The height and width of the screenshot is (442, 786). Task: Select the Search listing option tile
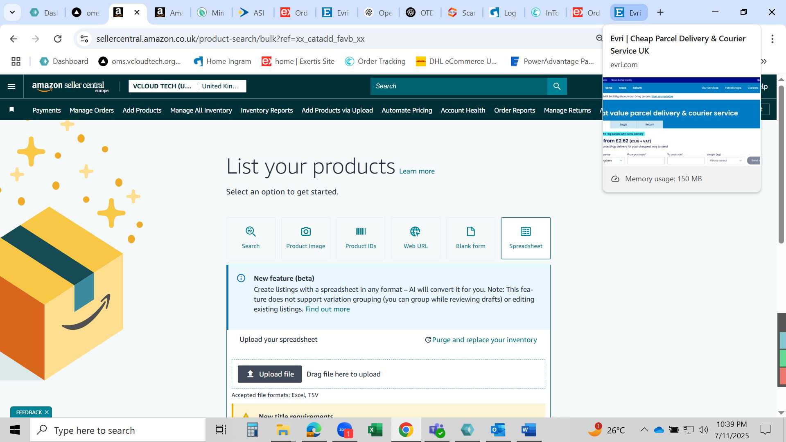point(251,238)
